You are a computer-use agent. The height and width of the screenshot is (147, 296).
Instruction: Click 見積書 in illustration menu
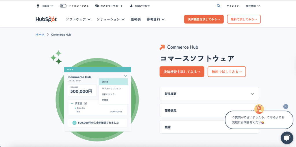pos(105,100)
